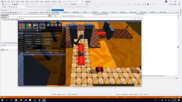Toggle Word match in Code Search
The image size is (182, 102).
(x=5, y=12)
